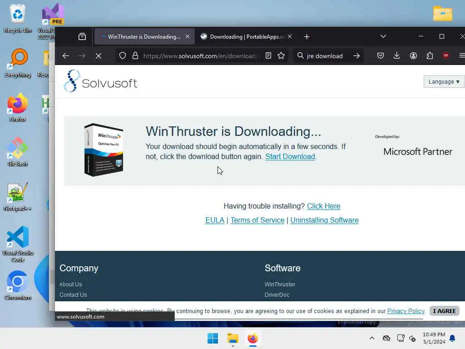The width and height of the screenshot is (465, 349).
Task: Open DriverDoc footer link
Action: click(x=277, y=294)
